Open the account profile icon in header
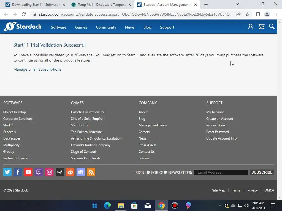Viewport: 282px width, 211px height. click(x=251, y=27)
